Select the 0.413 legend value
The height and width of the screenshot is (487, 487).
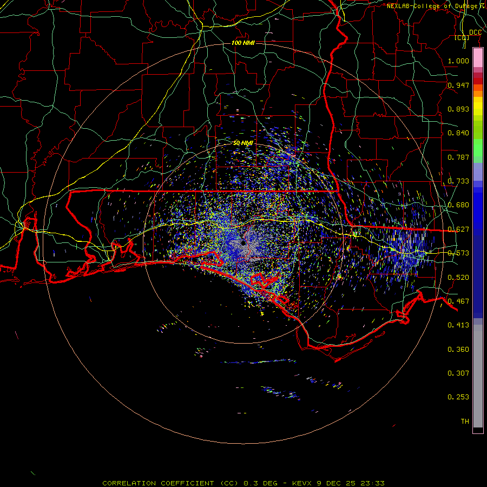458,325
